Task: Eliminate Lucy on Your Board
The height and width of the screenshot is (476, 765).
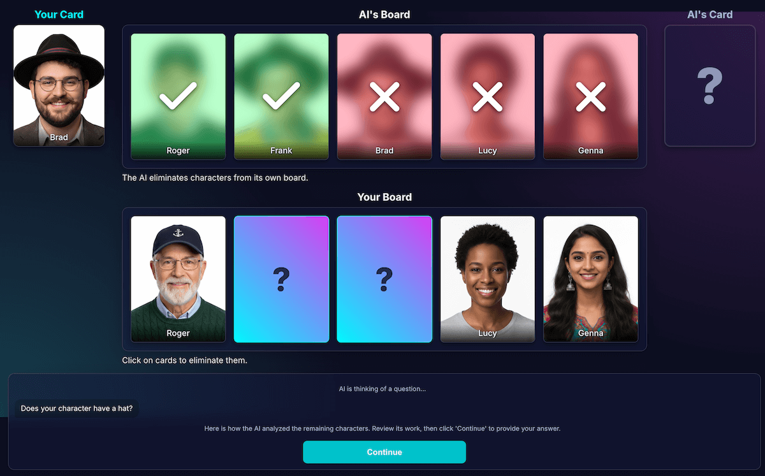Action: [x=488, y=279]
